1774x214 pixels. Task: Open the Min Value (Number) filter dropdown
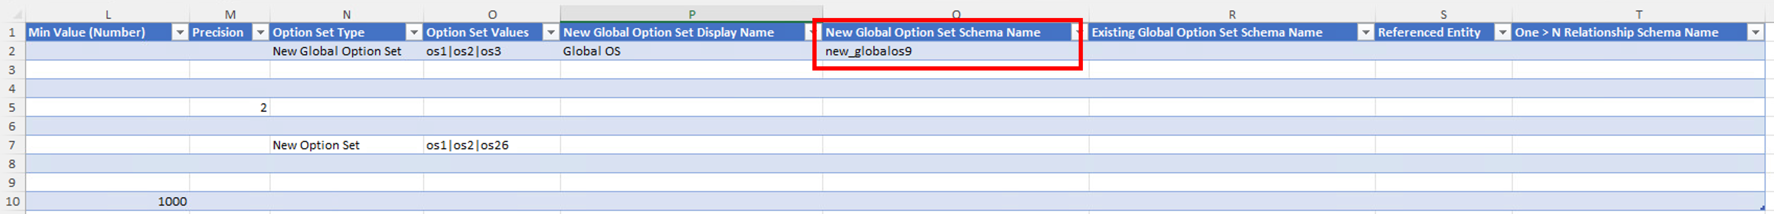click(x=179, y=32)
